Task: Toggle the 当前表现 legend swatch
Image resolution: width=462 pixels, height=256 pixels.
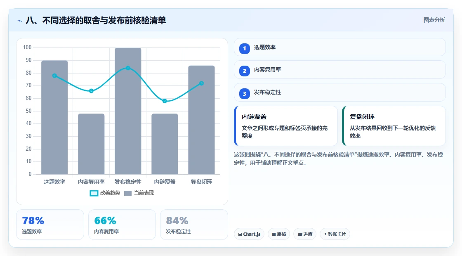Action: pyautogui.click(x=128, y=193)
